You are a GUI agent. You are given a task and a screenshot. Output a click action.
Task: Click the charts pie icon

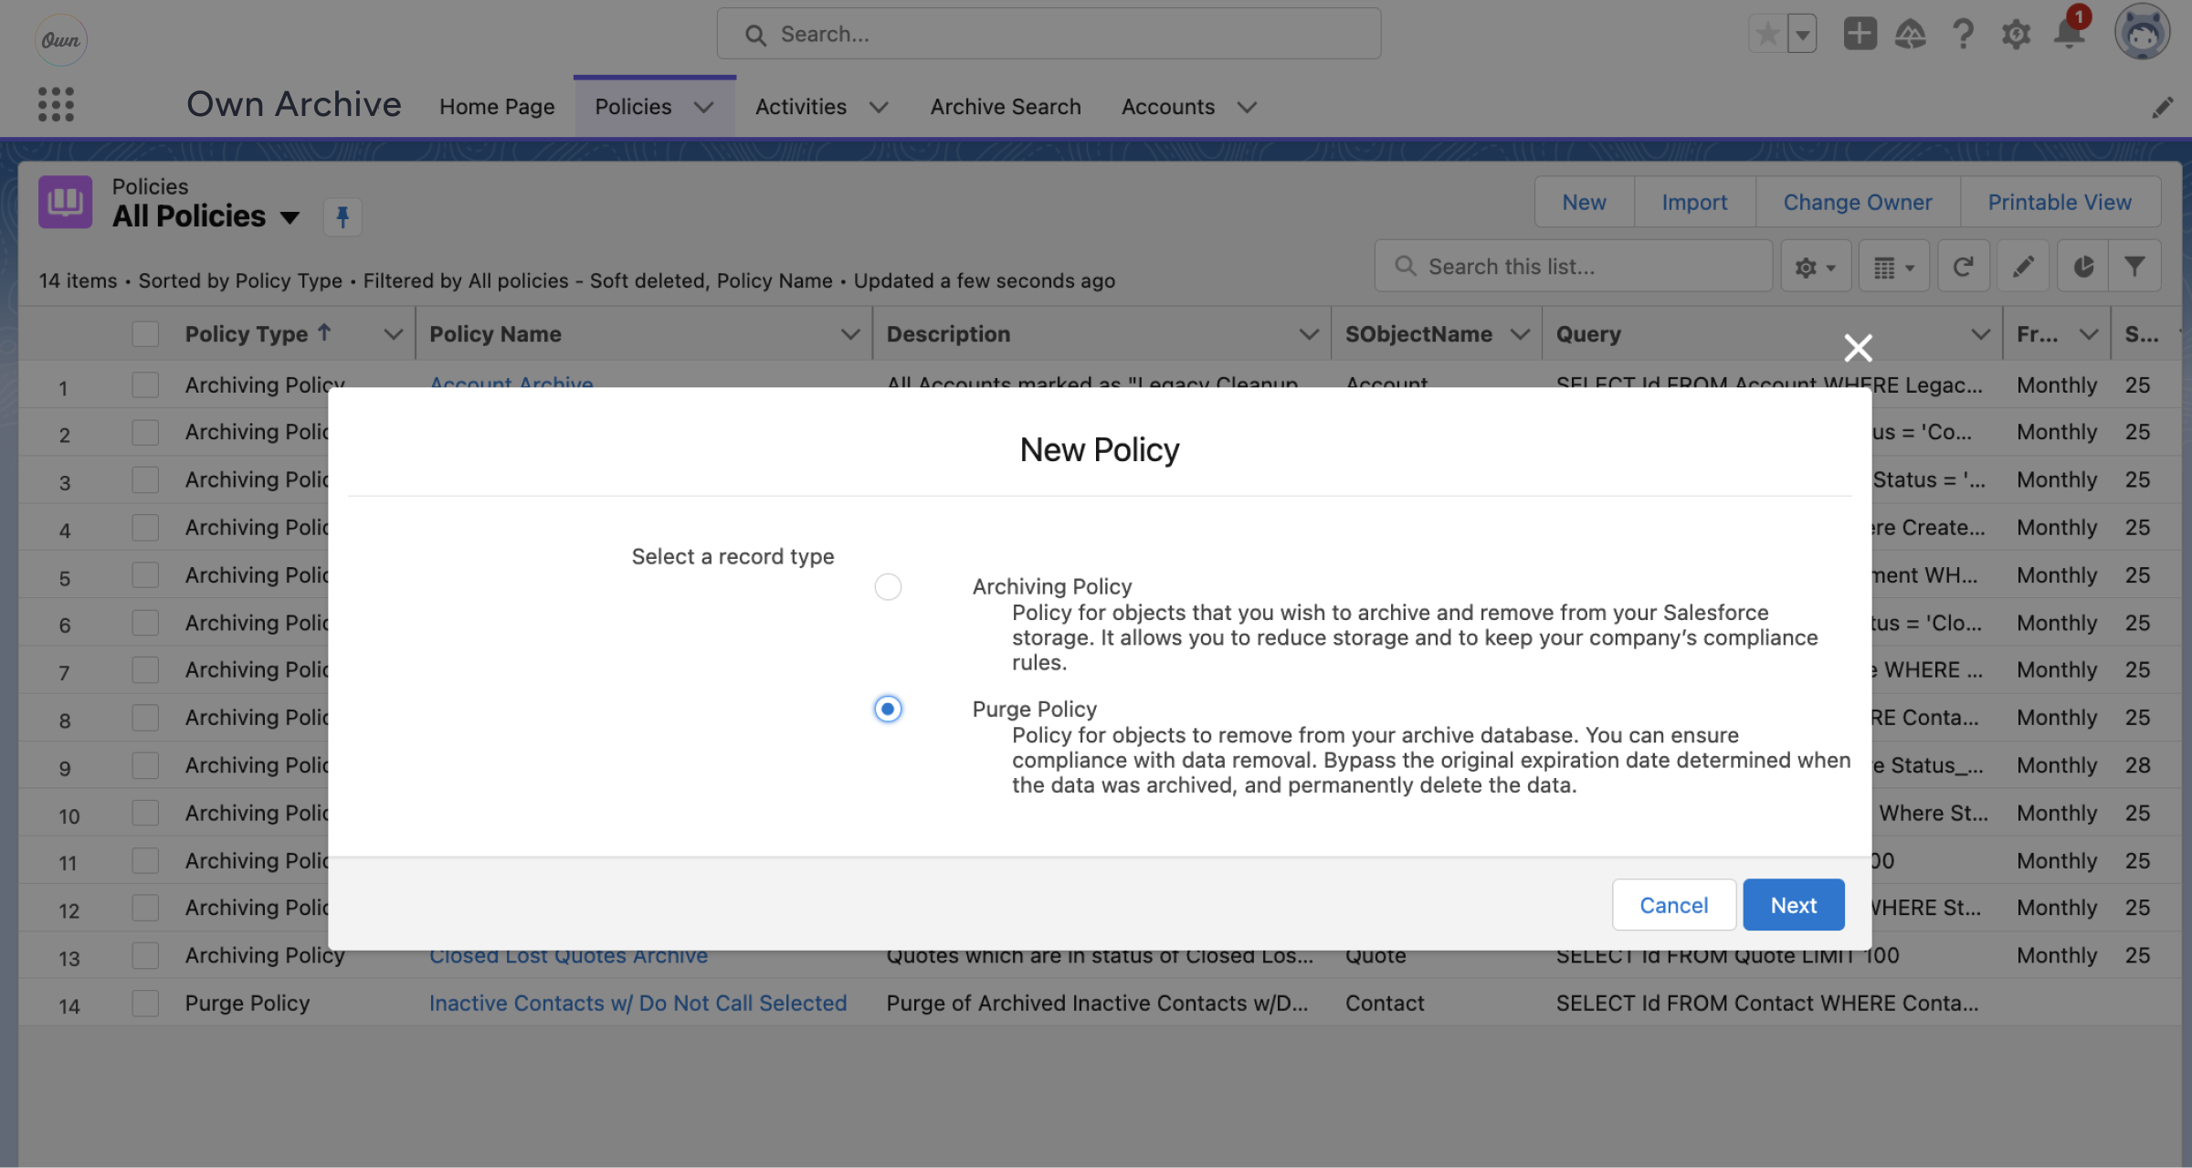coord(2082,267)
